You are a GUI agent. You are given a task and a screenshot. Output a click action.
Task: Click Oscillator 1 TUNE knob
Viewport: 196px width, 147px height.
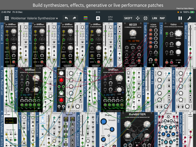click(x=13, y=31)
